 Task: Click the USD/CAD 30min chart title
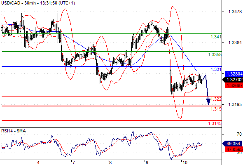tap(38, 3)
